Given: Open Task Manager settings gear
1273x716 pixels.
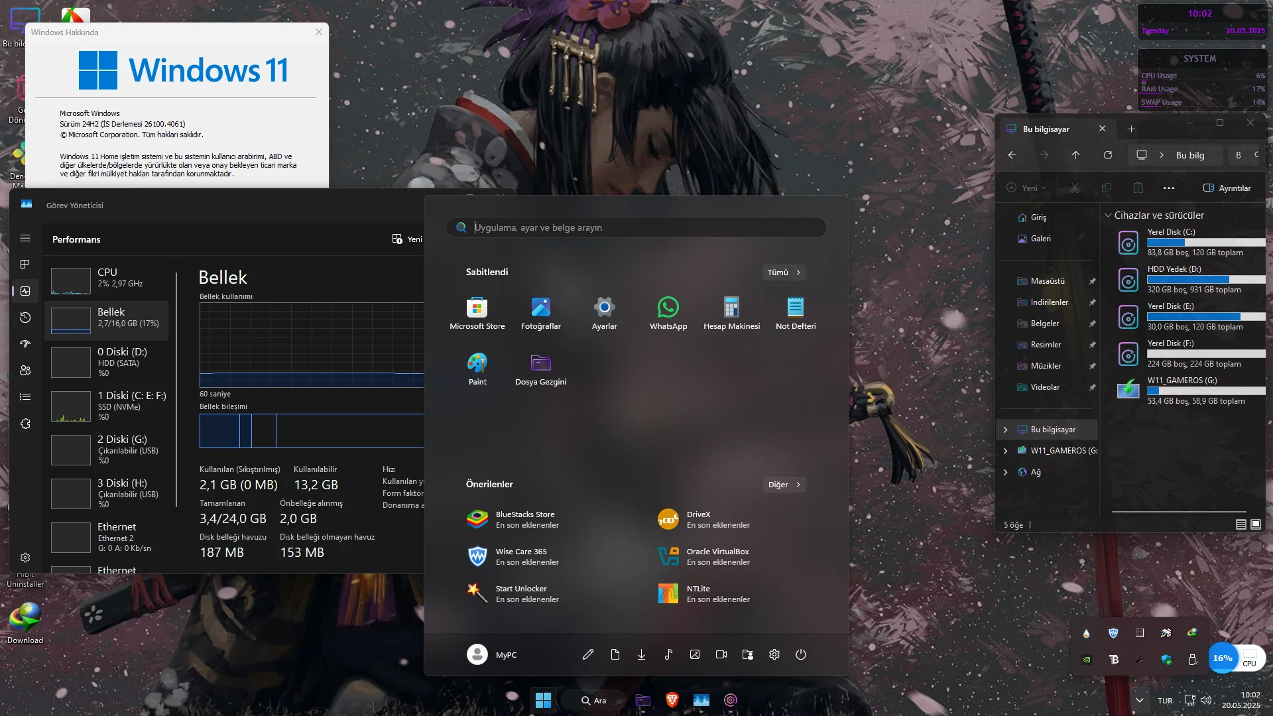Looking at the screenshot, I should pos(25,558).
